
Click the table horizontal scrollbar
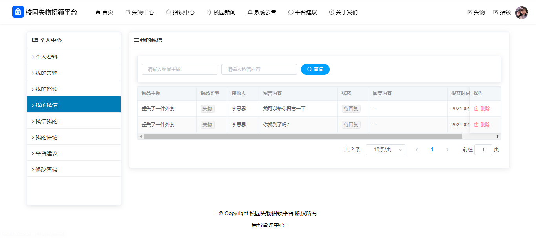point(303,136)
